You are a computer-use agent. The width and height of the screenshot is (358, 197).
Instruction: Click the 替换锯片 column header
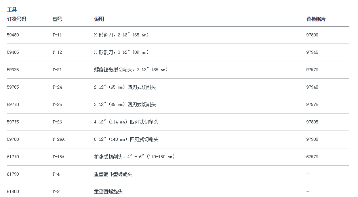coord(316,19)
